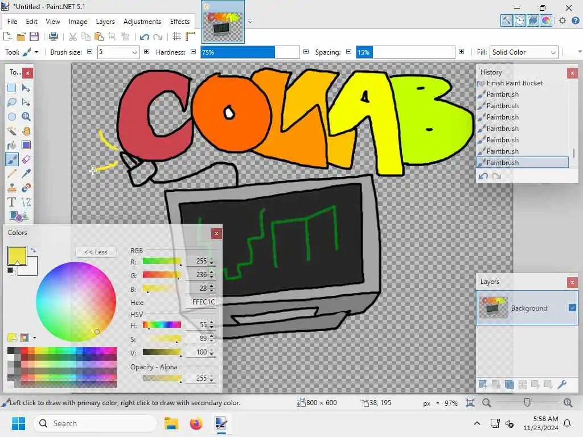The height and width of the screenshot is (437, 583).
Task: Open palette management dropdown arrow
Action: pyautogui.click(x=35, y=338)
